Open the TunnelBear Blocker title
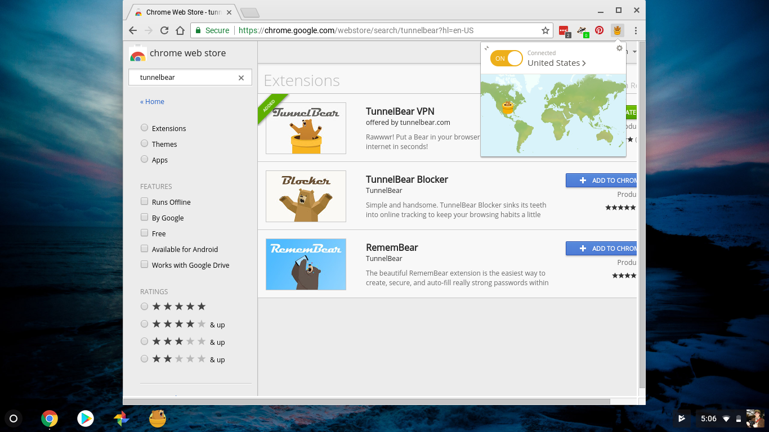 point(407,179)
